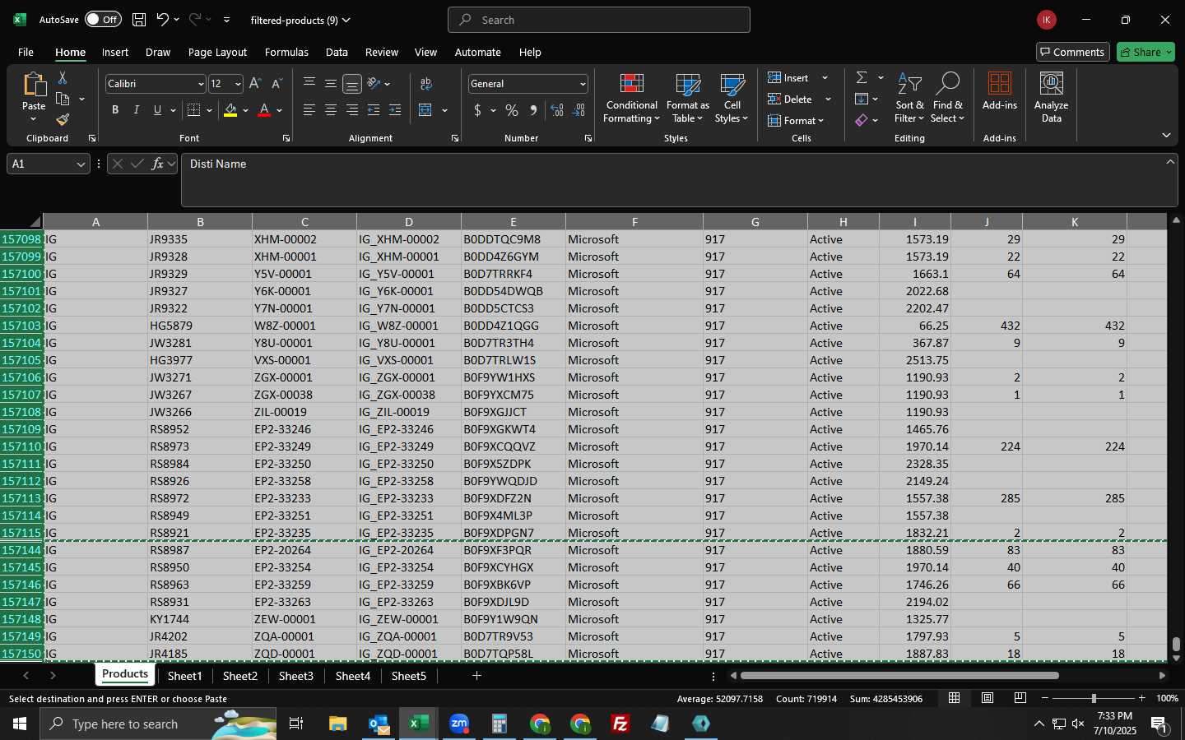Image resolution: width=1185 pixels, height=740 pixels.
Task: Open Sort & Filter menu
Action: [909, 99]
